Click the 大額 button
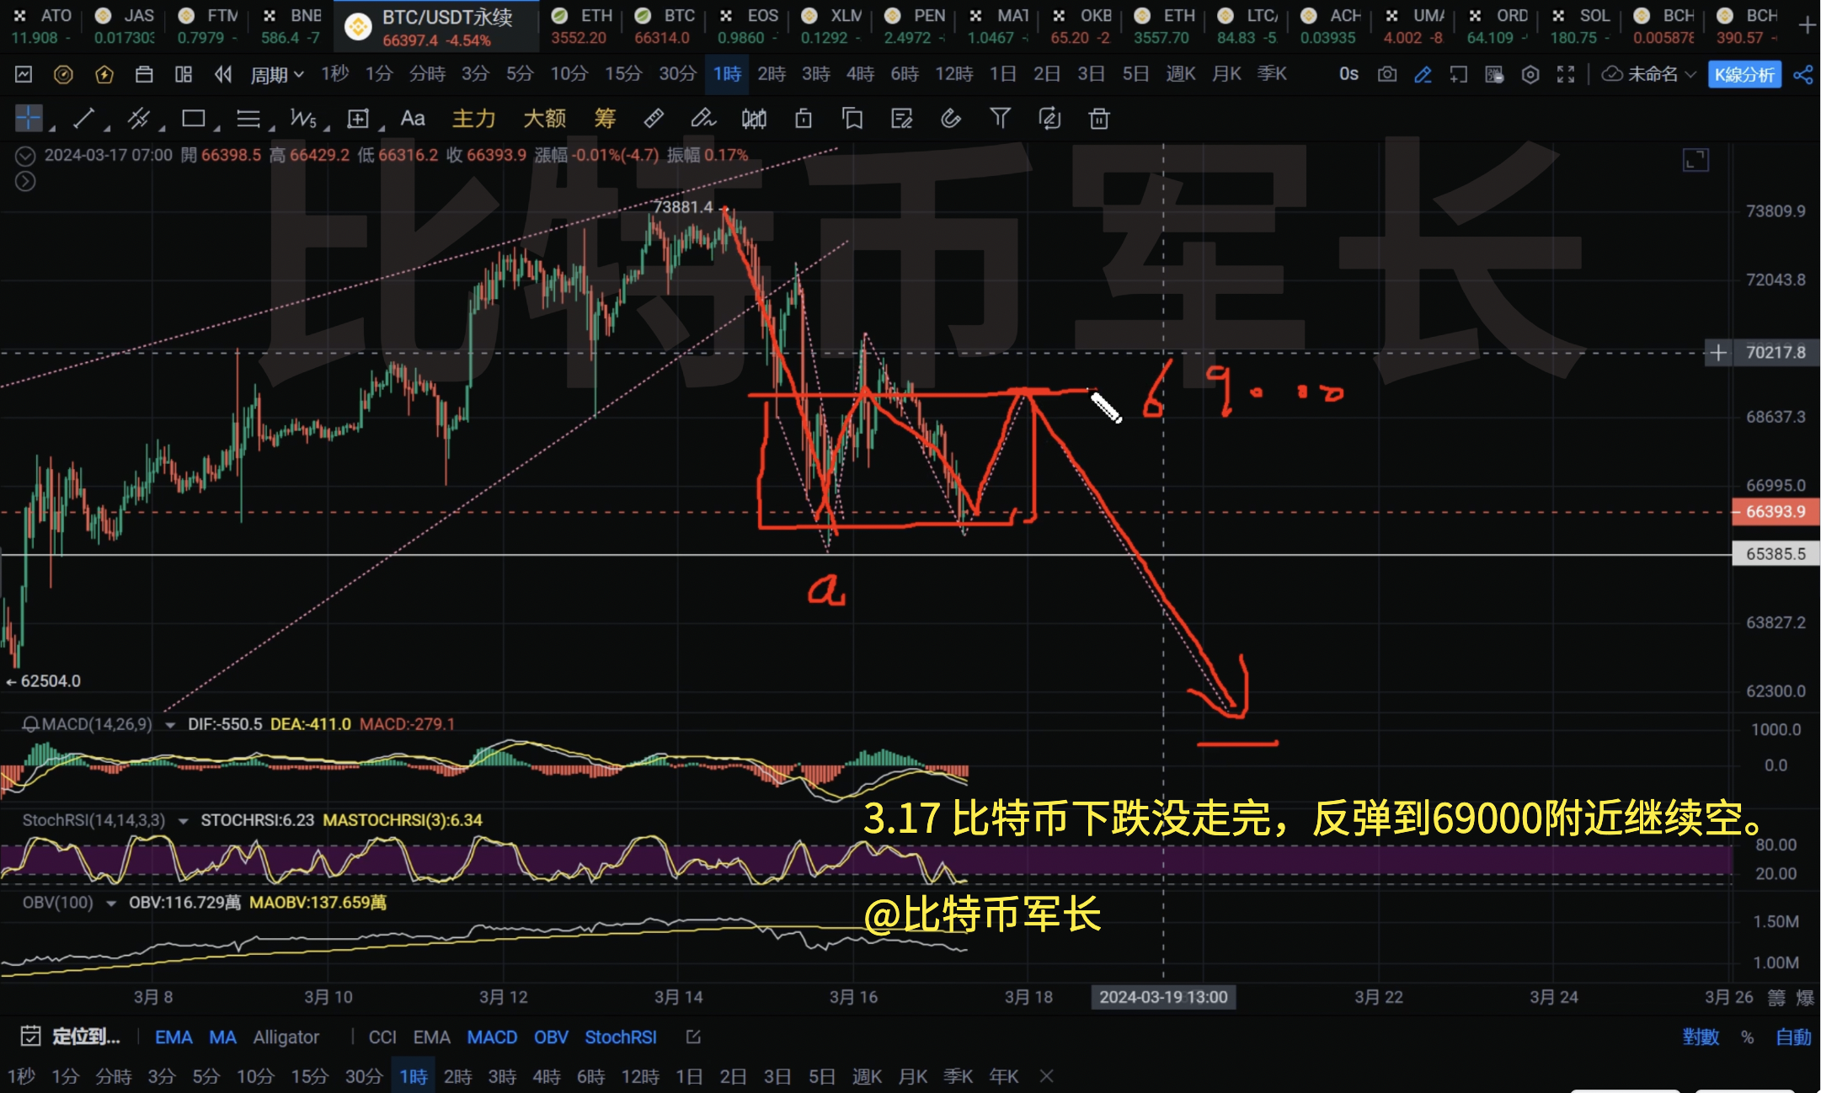1821x1093 pixels. [x=544, y=119]
